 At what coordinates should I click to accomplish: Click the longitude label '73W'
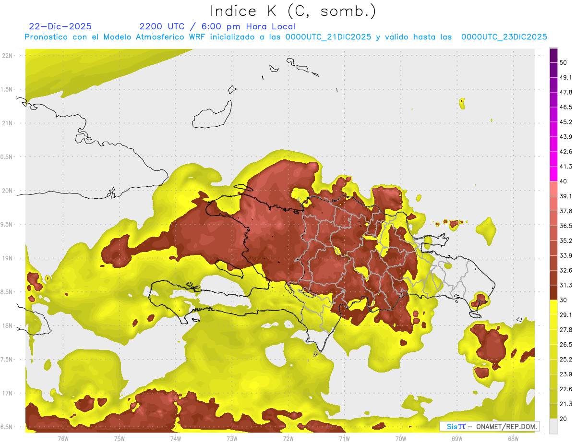click(x=232, y=438)
